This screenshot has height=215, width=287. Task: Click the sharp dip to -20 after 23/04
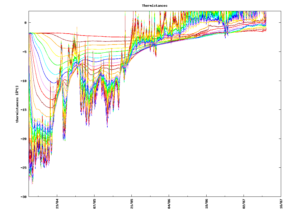(x=64, y=139)
